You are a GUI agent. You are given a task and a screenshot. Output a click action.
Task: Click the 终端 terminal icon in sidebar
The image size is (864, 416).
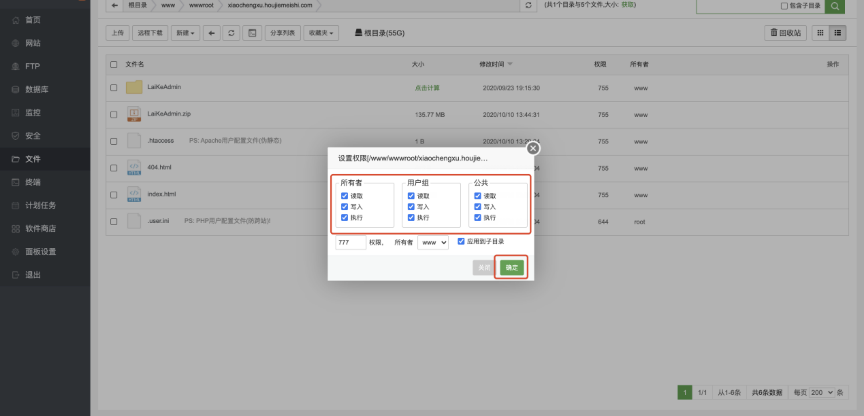click(x=16, y=182)
